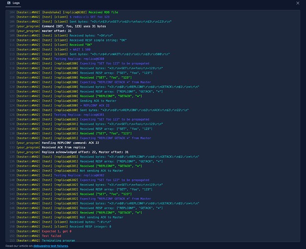This screenshot has height=249, width=306.
Task: Close the logs panel with X
Action: point(298,3)
